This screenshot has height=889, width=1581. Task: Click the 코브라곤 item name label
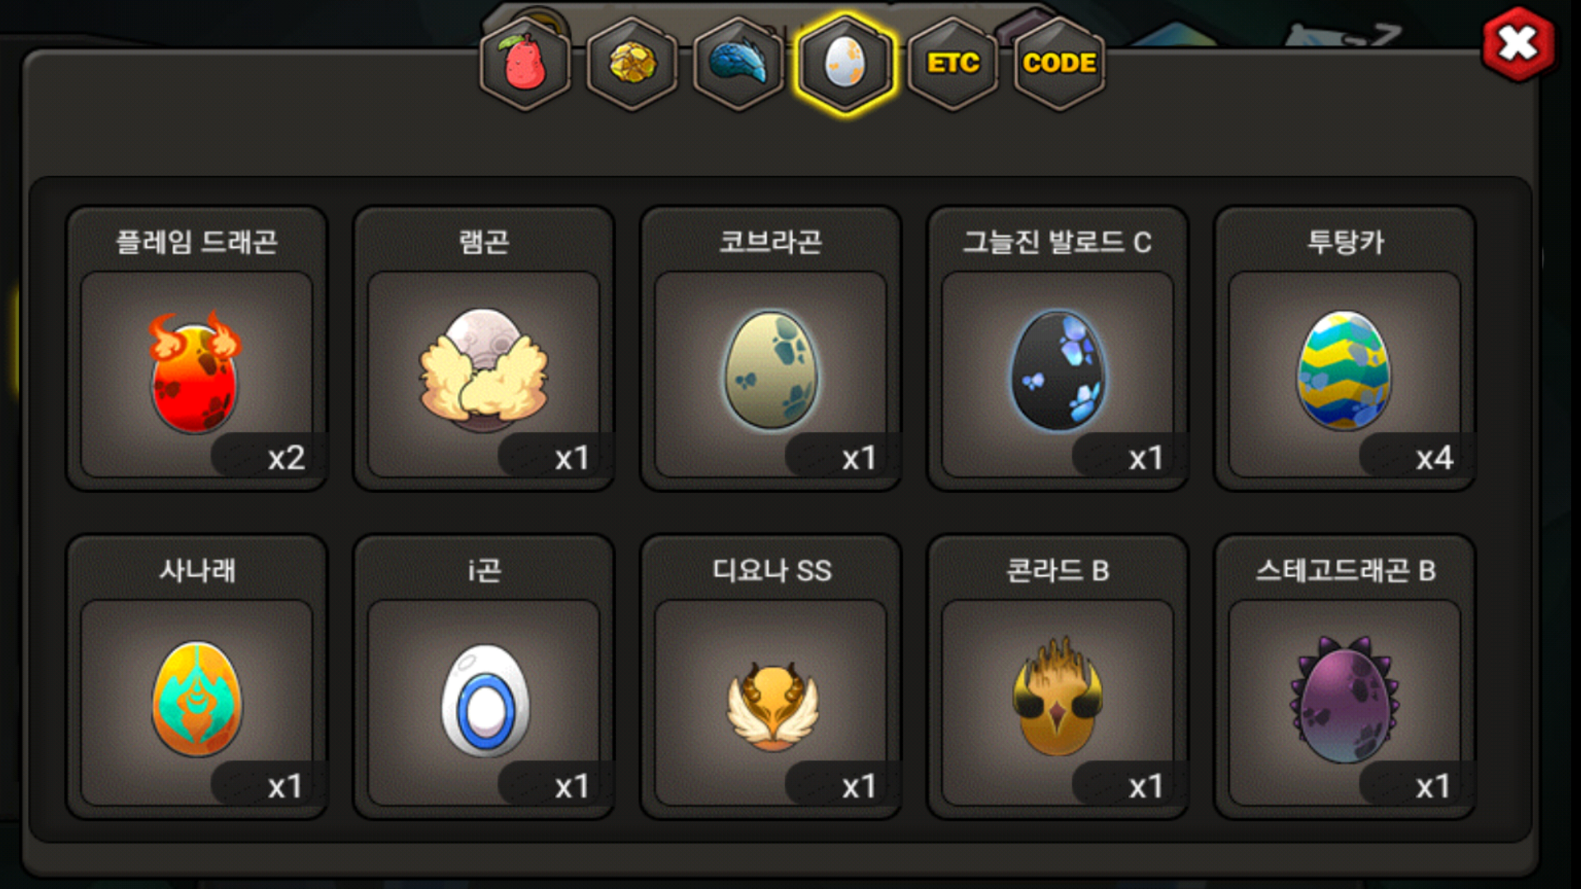771,242
